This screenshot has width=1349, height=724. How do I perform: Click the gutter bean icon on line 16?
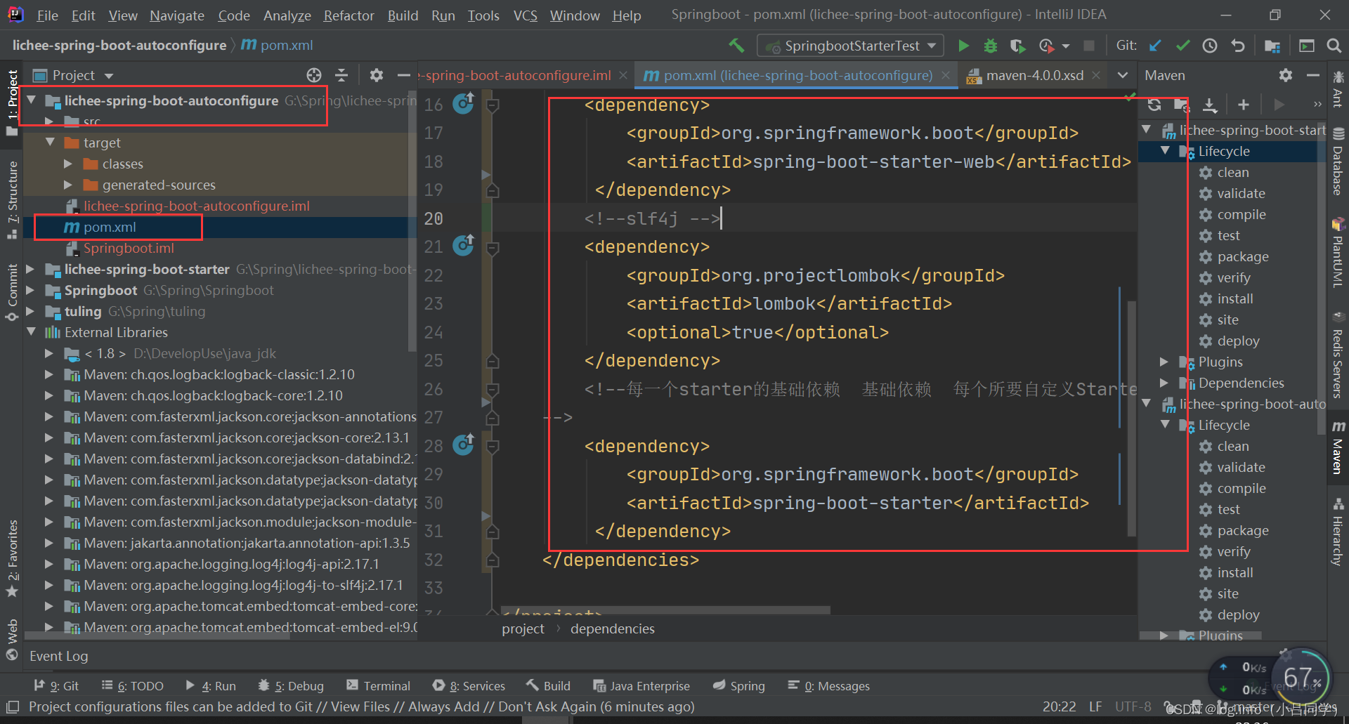coord(463,104)
